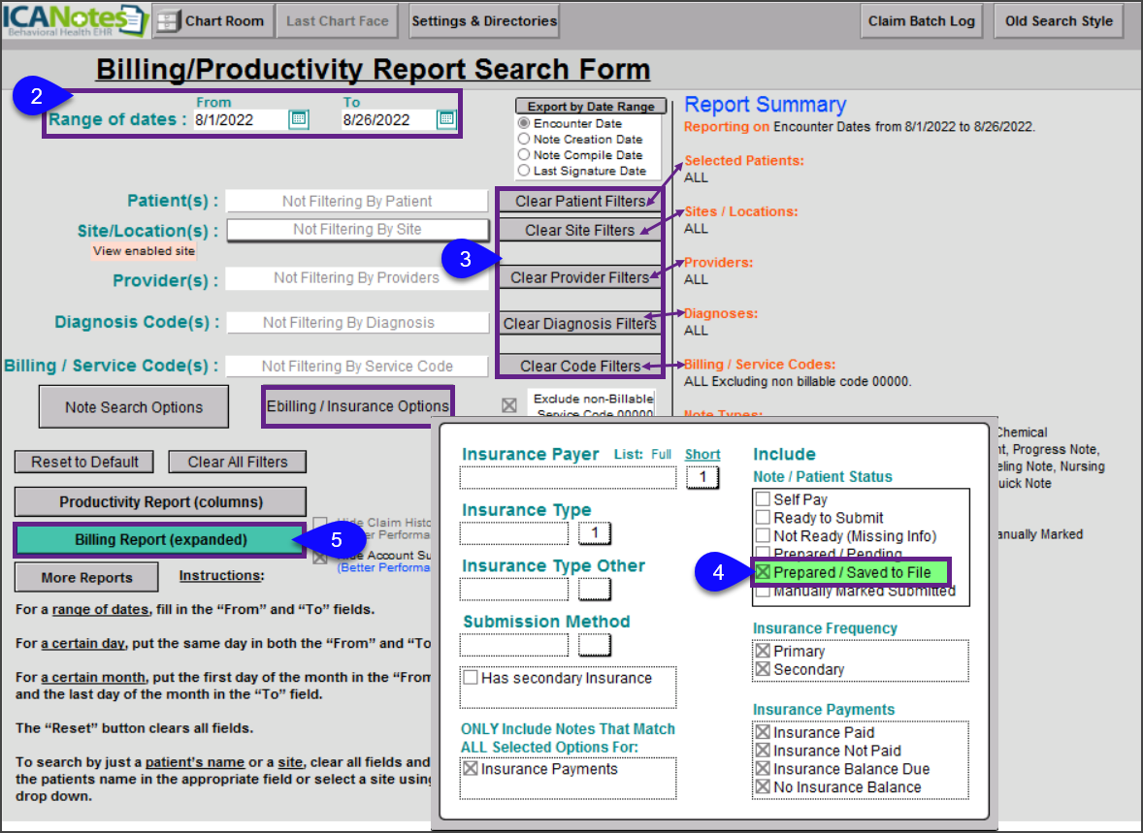This screenshot has height=833, width=1143.
Task: Toggle the Has secondary Insurance checkbox
Action: click(x=471, y=678)
